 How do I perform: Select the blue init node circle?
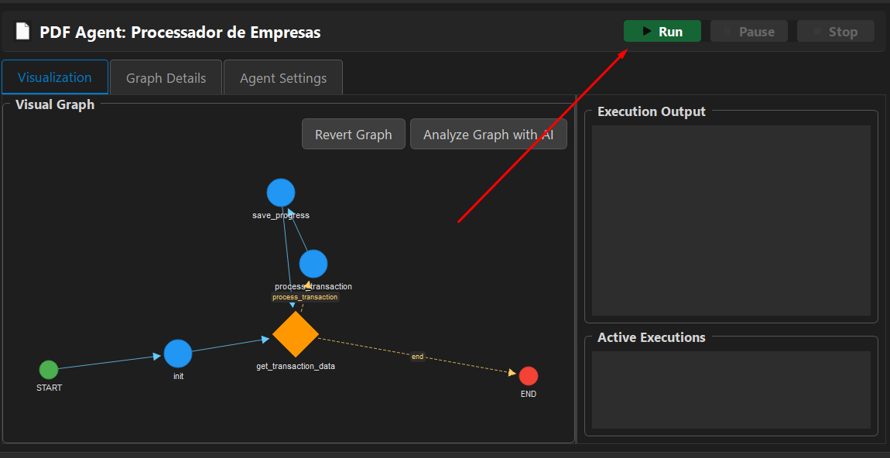[x=178, y=354]
